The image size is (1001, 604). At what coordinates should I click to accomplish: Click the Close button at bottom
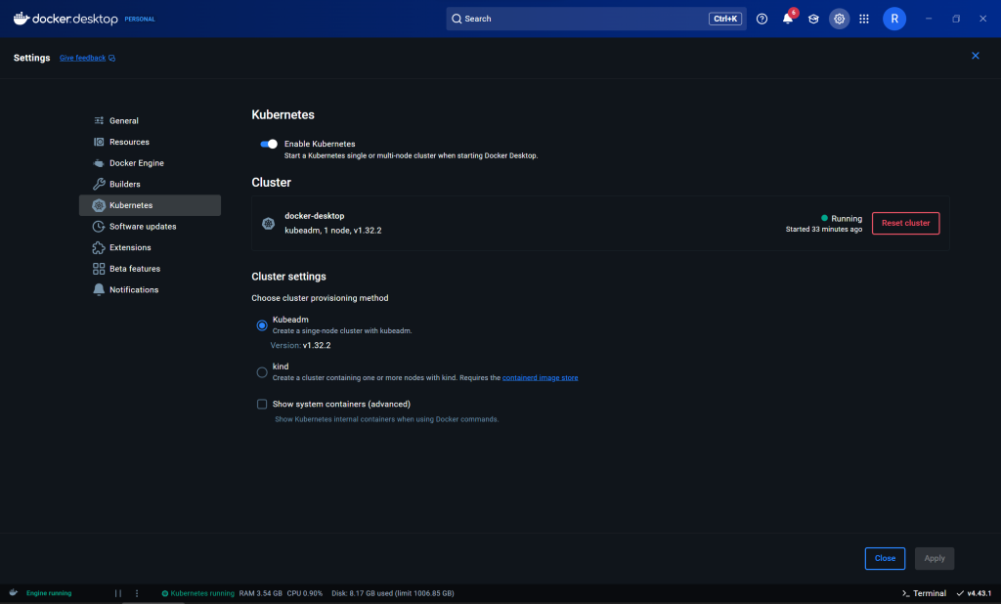(885, 558)
